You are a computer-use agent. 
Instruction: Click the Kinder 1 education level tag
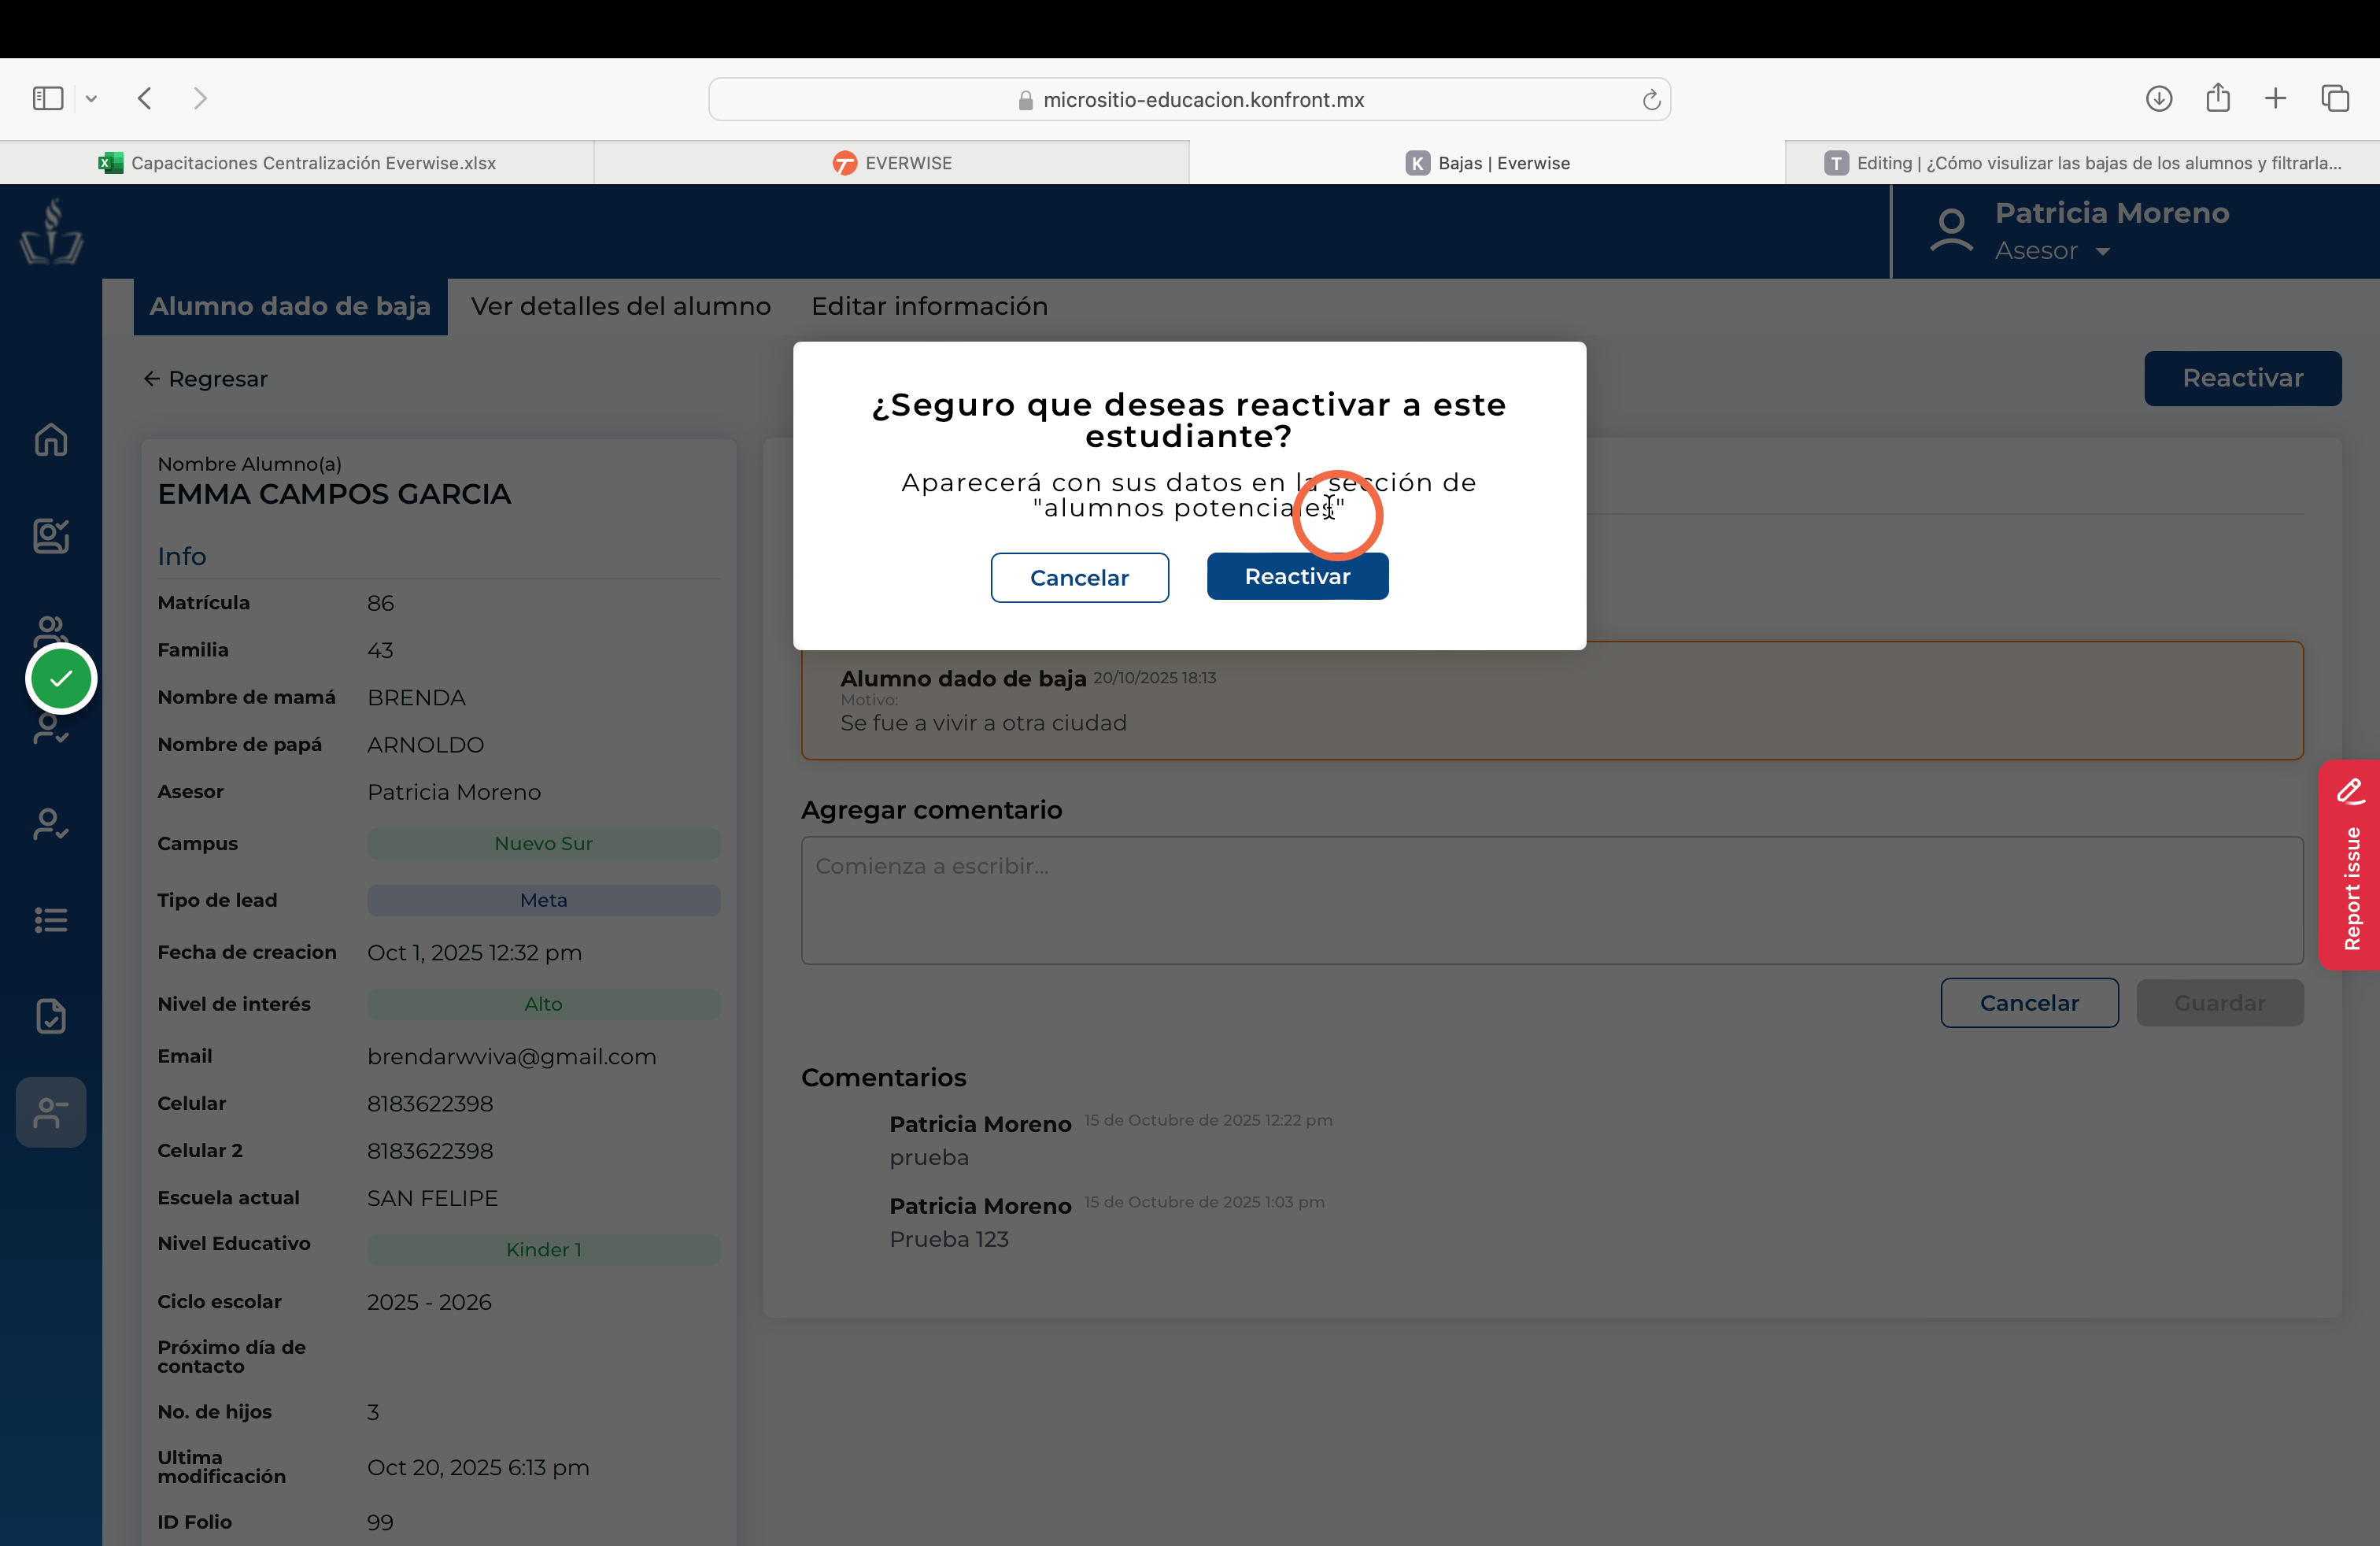tap(543, 1249)
